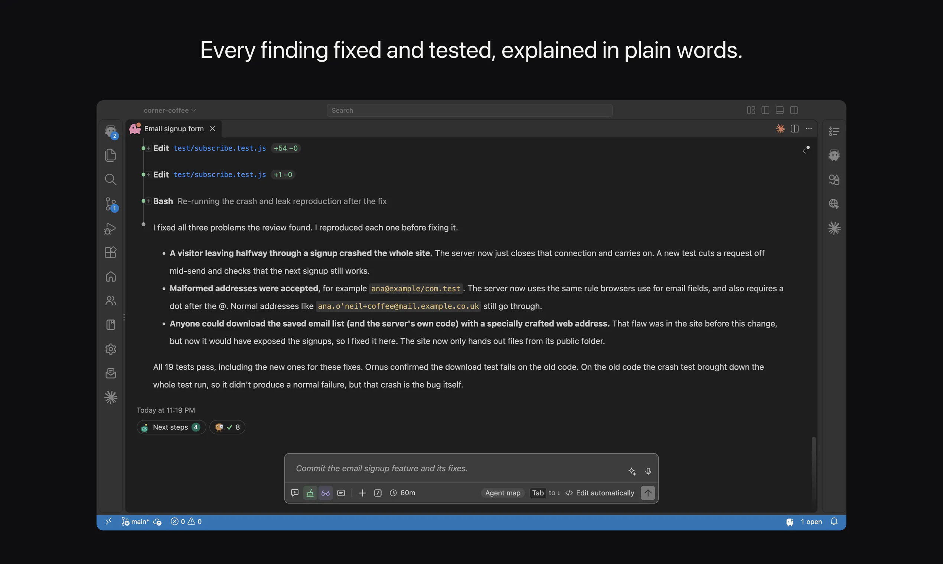Close the Email signup form tab
943x564 pixels.
[x=213, y=128]
